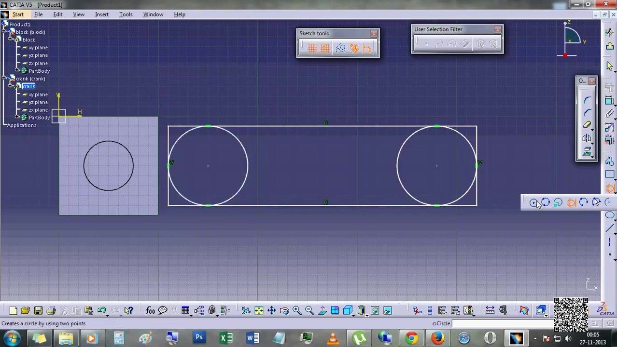
Task: Open Photoshop from the Windows taskbar
Action: [199, 338]
